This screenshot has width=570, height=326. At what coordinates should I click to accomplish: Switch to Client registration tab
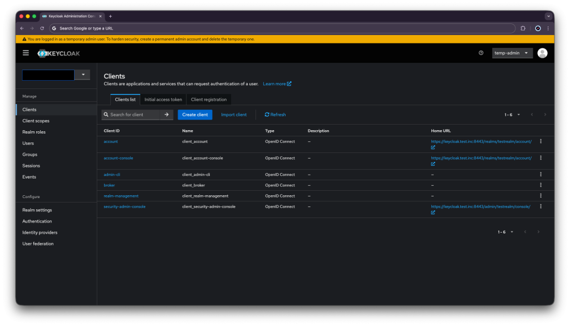(x=209, y=100)
